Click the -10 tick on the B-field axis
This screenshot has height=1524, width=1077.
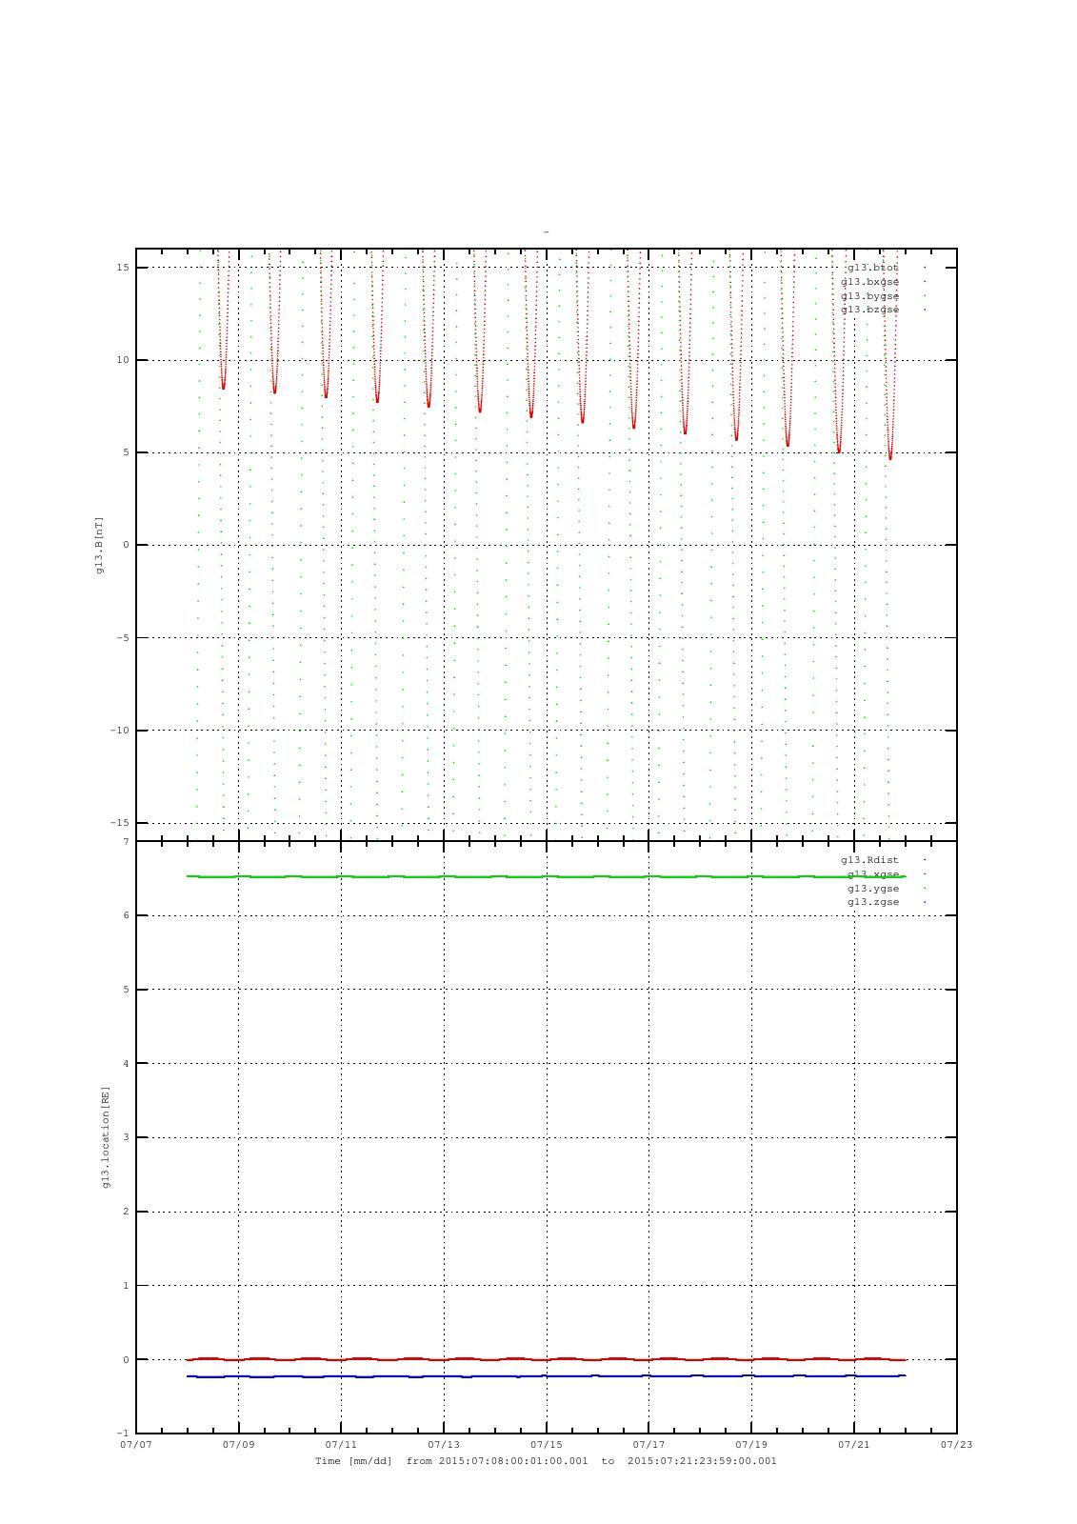[x=120, y=731]
